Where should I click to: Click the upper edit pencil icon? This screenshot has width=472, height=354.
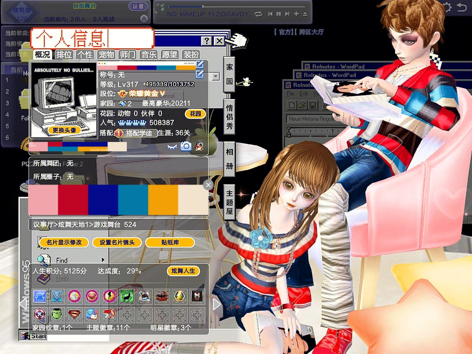(200, 65)
